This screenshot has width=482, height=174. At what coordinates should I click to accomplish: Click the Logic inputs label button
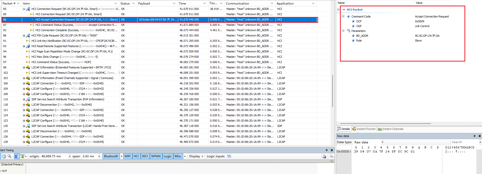(x=216, y=156)
